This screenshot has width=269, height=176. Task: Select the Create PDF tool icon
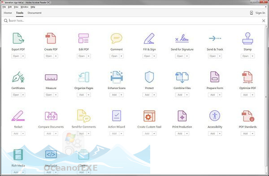coord(51,38)
